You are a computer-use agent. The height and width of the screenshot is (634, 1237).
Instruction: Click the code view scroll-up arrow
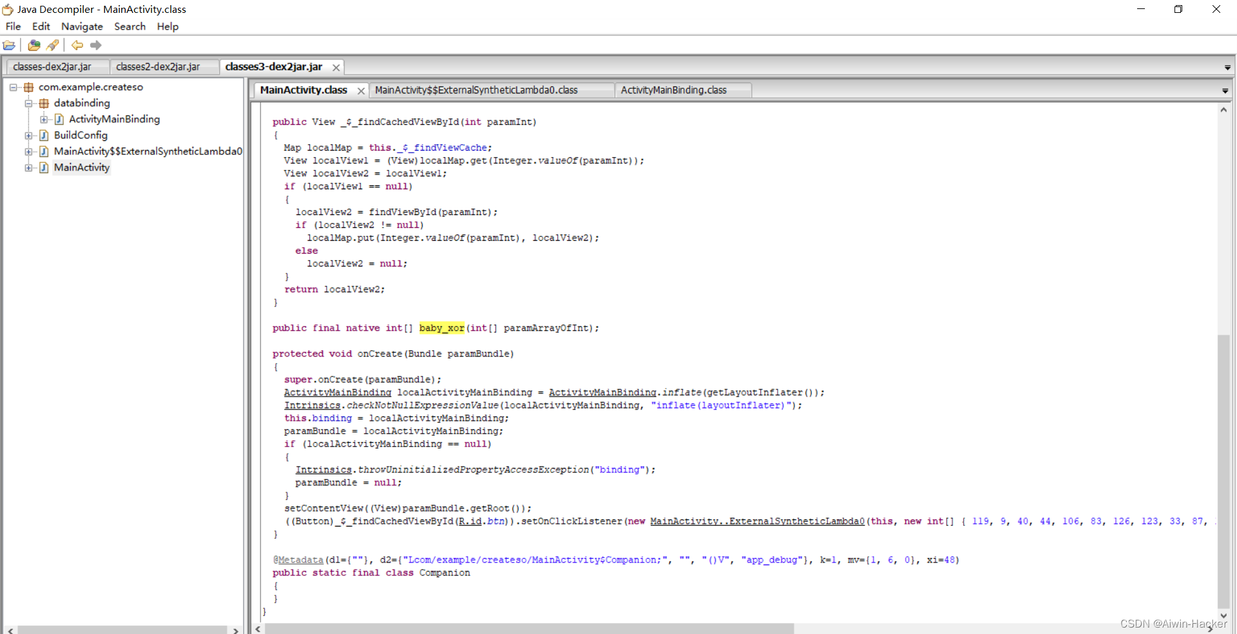(x=1223, y=110)
